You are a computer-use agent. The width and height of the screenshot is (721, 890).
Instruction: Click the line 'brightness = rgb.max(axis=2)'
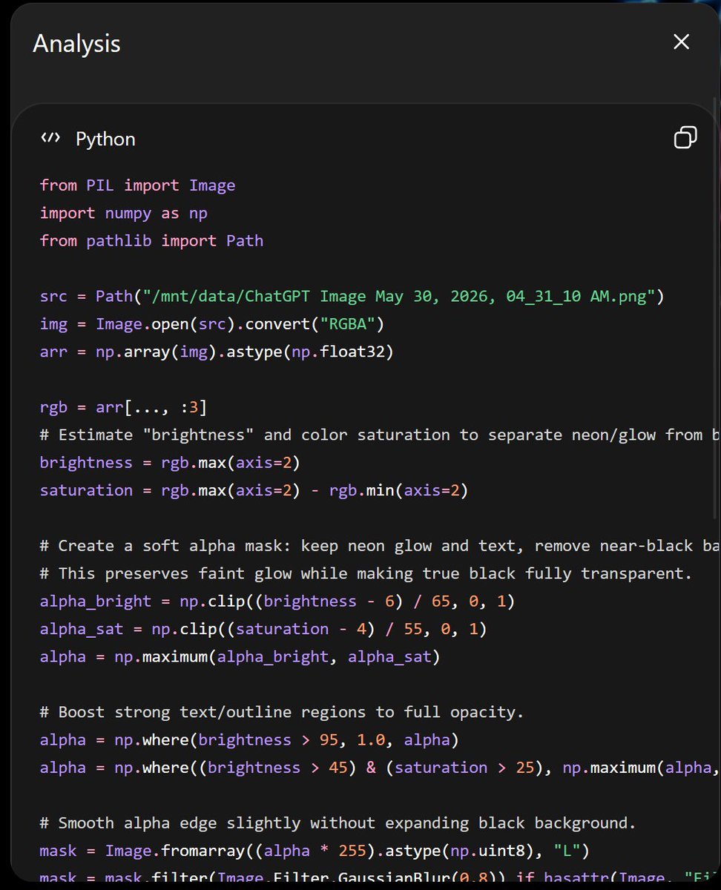click(x=170, y=462)
